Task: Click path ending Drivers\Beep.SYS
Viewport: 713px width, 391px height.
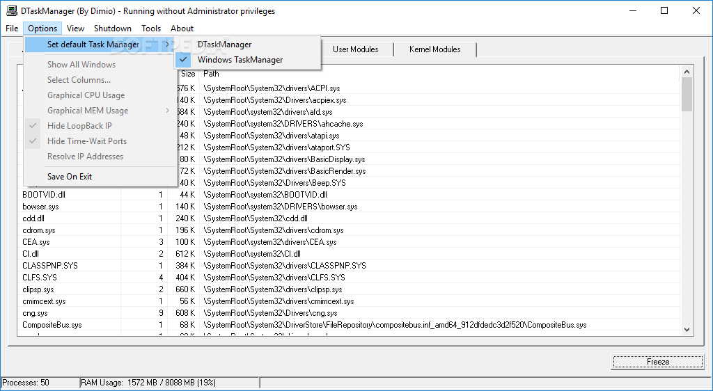Action: coord(274,183)
